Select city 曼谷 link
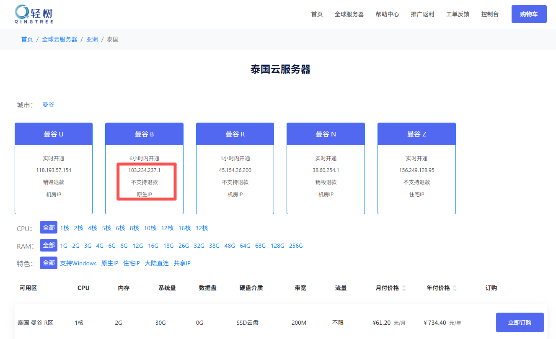Screen dimensions: 556x339 (48, 105)
